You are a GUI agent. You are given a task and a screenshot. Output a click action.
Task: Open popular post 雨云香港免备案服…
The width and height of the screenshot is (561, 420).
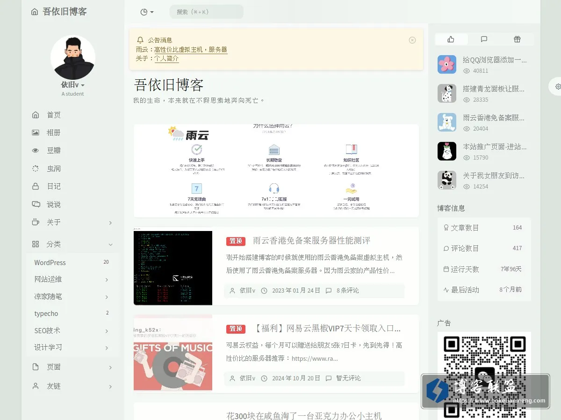[494, 118]
